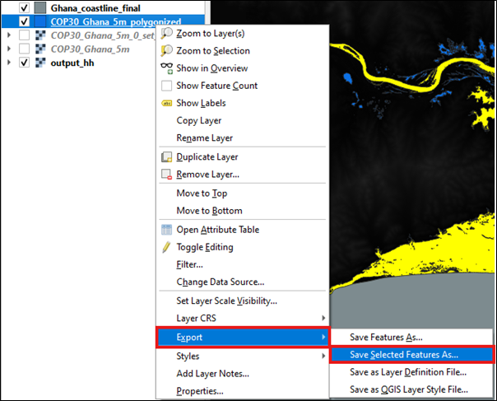Open the Layer CRS submenu
This screenshot has height=401, width=497.
coord(243,318)
